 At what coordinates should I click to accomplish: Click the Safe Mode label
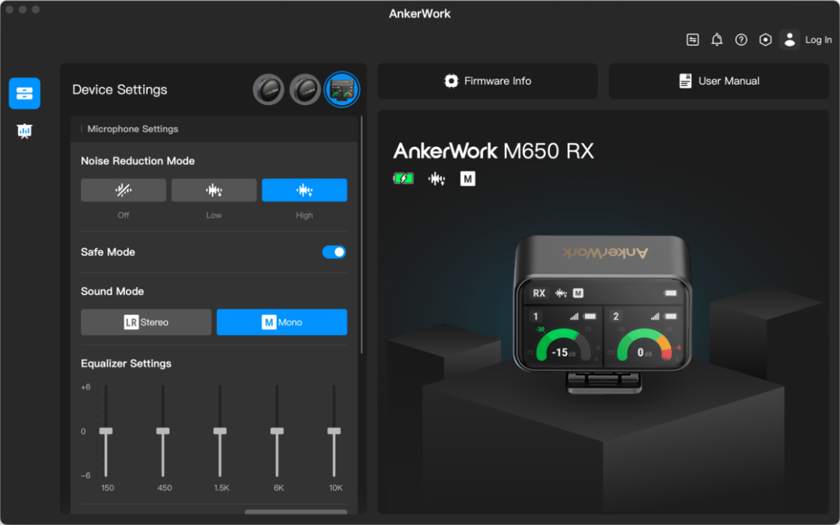tap(107, 252)
